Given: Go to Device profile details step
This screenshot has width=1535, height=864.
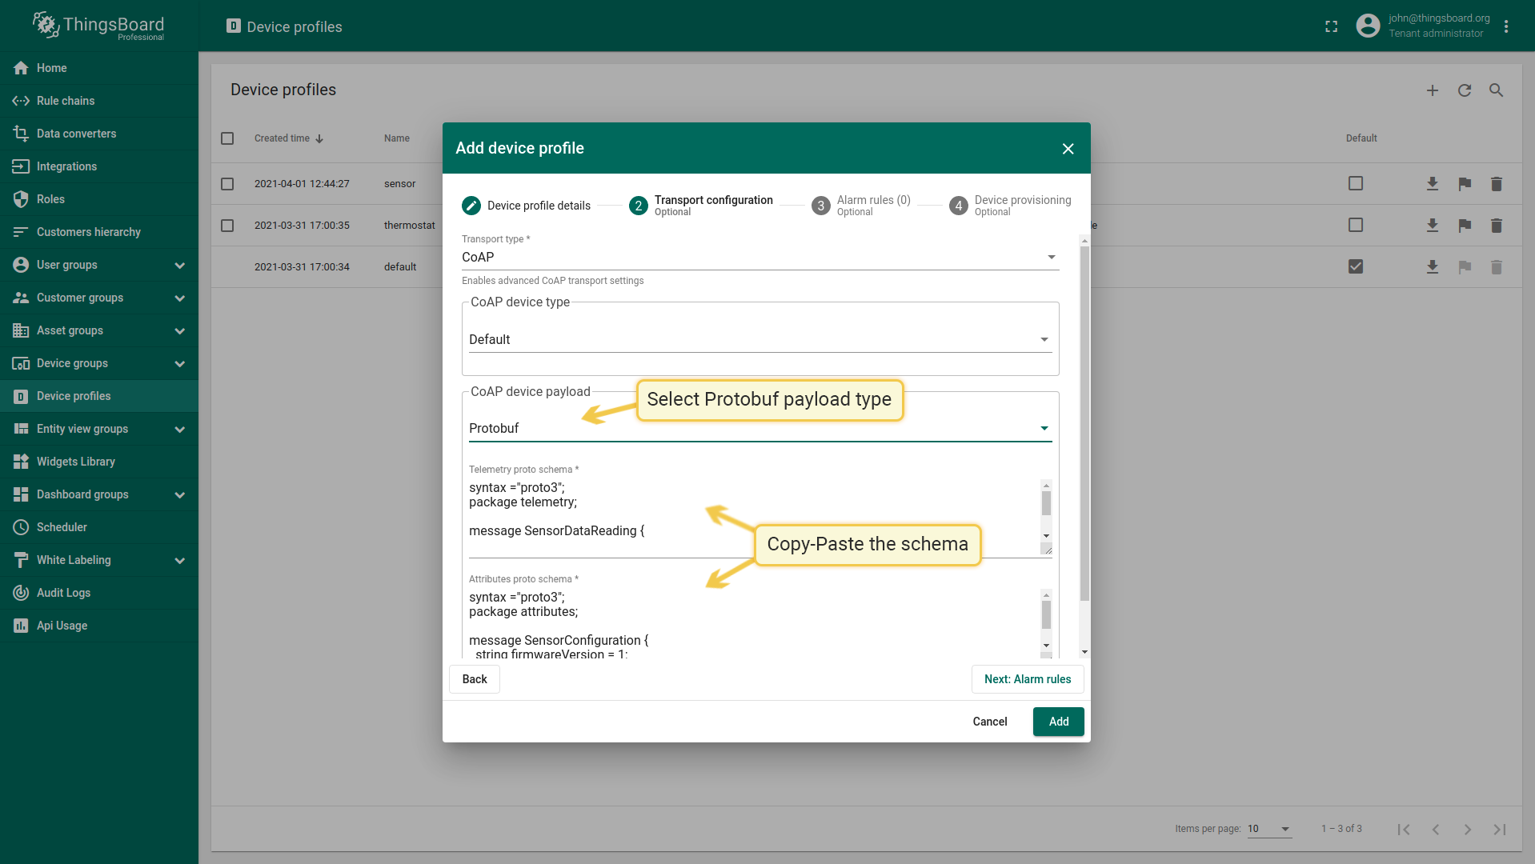Looking at the screenshot, I should (x=527, y=206).
